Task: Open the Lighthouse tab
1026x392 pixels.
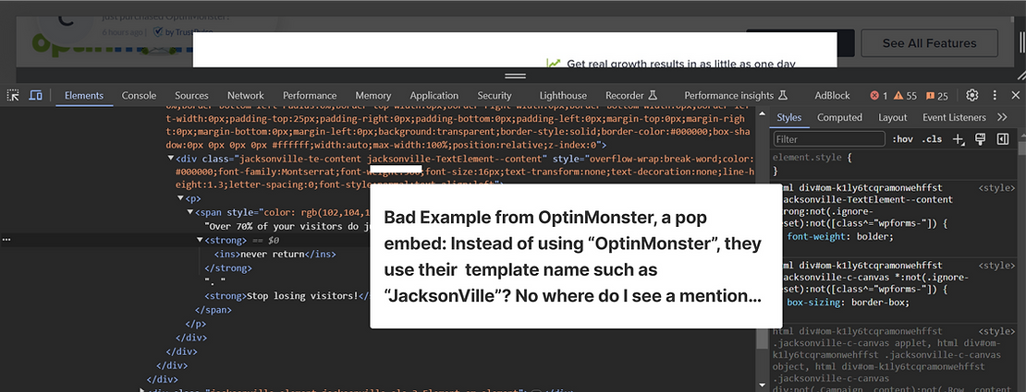Action: click(564, 95)
